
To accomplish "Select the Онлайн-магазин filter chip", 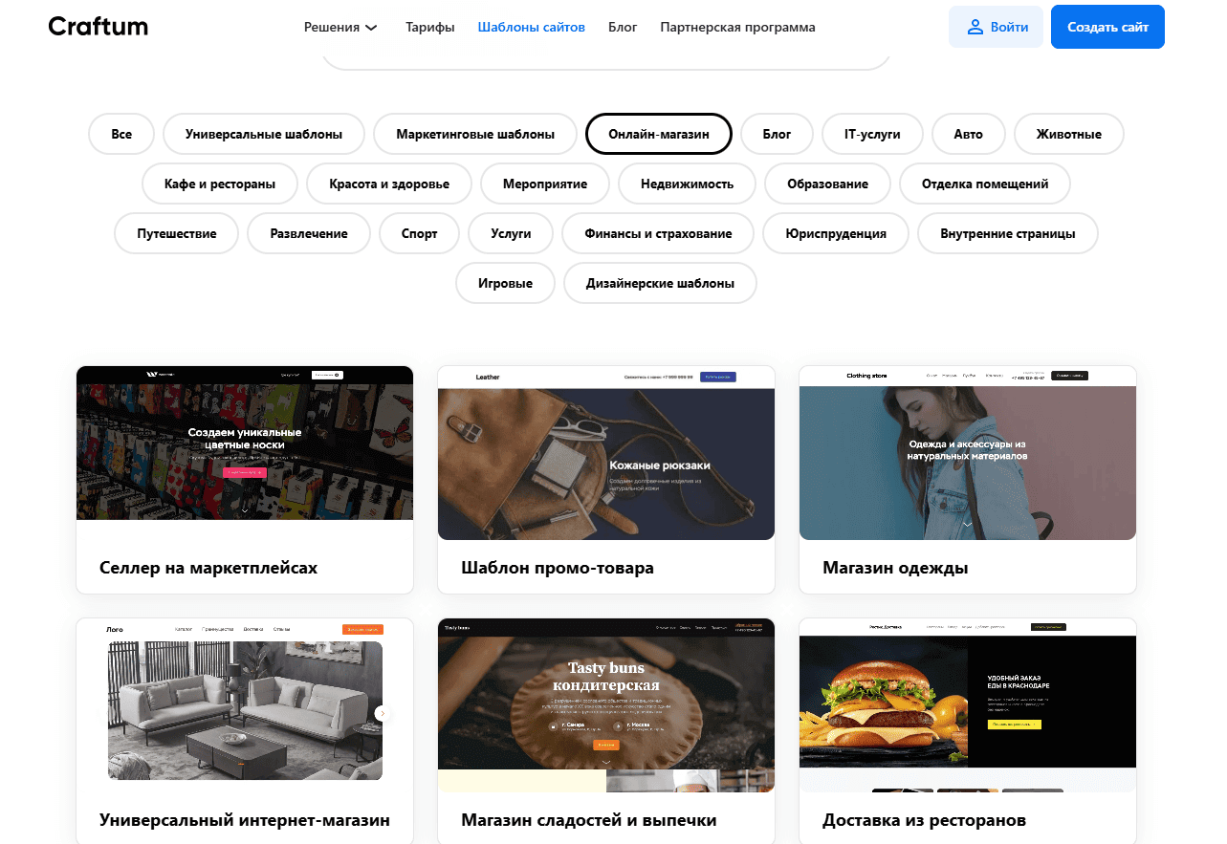I will coord(659,134).
